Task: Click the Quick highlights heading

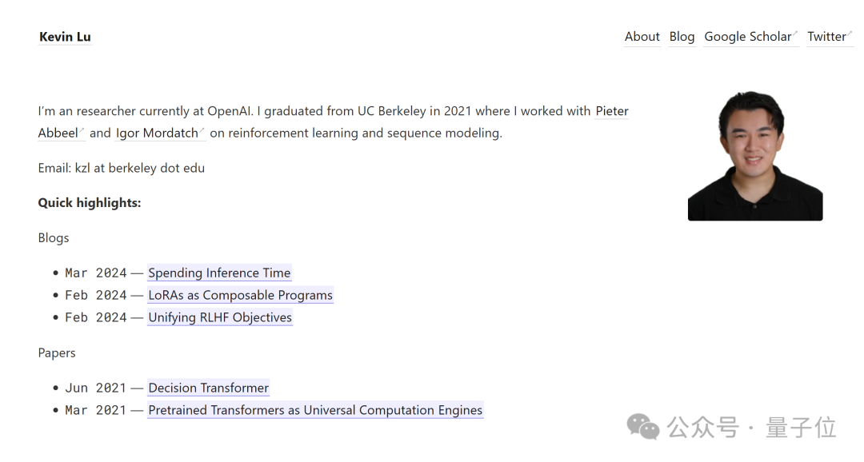Action: pos(90,203)
